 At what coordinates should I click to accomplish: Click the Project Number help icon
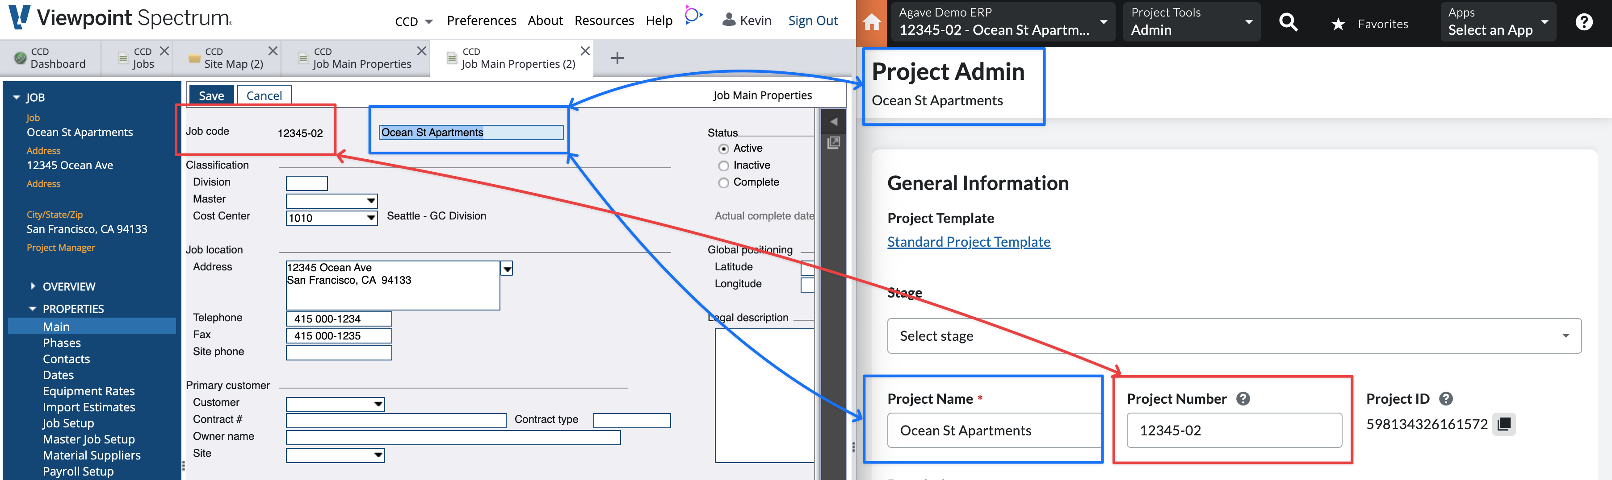[1243, 399]
